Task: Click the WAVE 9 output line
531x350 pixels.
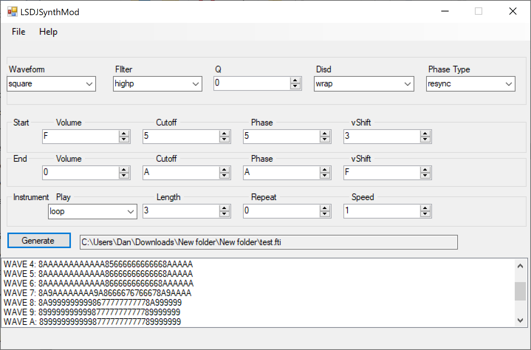Action: click(x=92, y=312)
